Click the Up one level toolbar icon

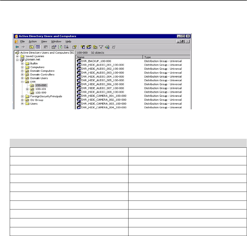point(31,47)
